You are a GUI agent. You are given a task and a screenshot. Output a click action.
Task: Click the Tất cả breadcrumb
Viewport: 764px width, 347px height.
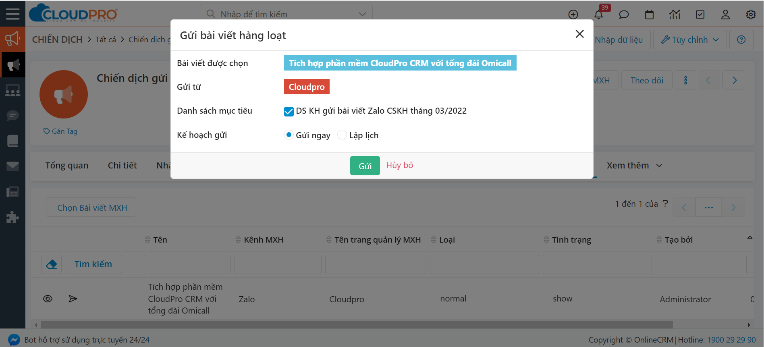point(106,39)
